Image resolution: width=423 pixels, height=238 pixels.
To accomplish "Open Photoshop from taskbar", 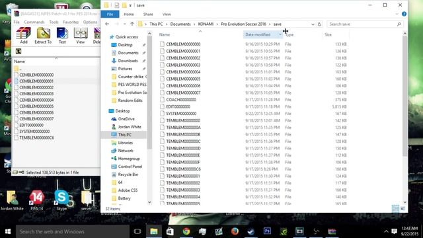I will point(267,231).
